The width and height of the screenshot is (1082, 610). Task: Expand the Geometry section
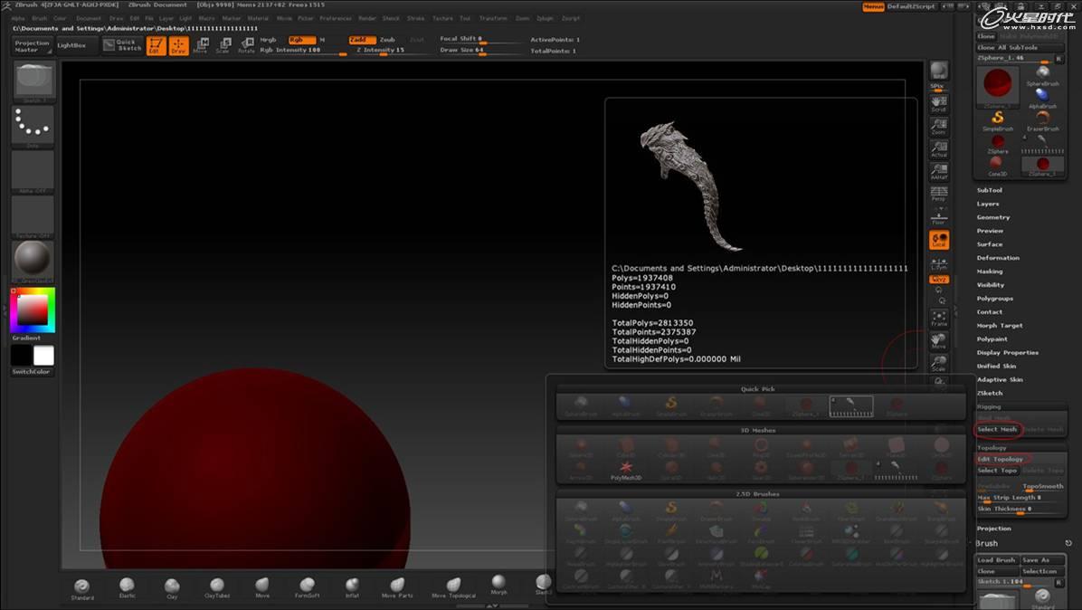993,217
